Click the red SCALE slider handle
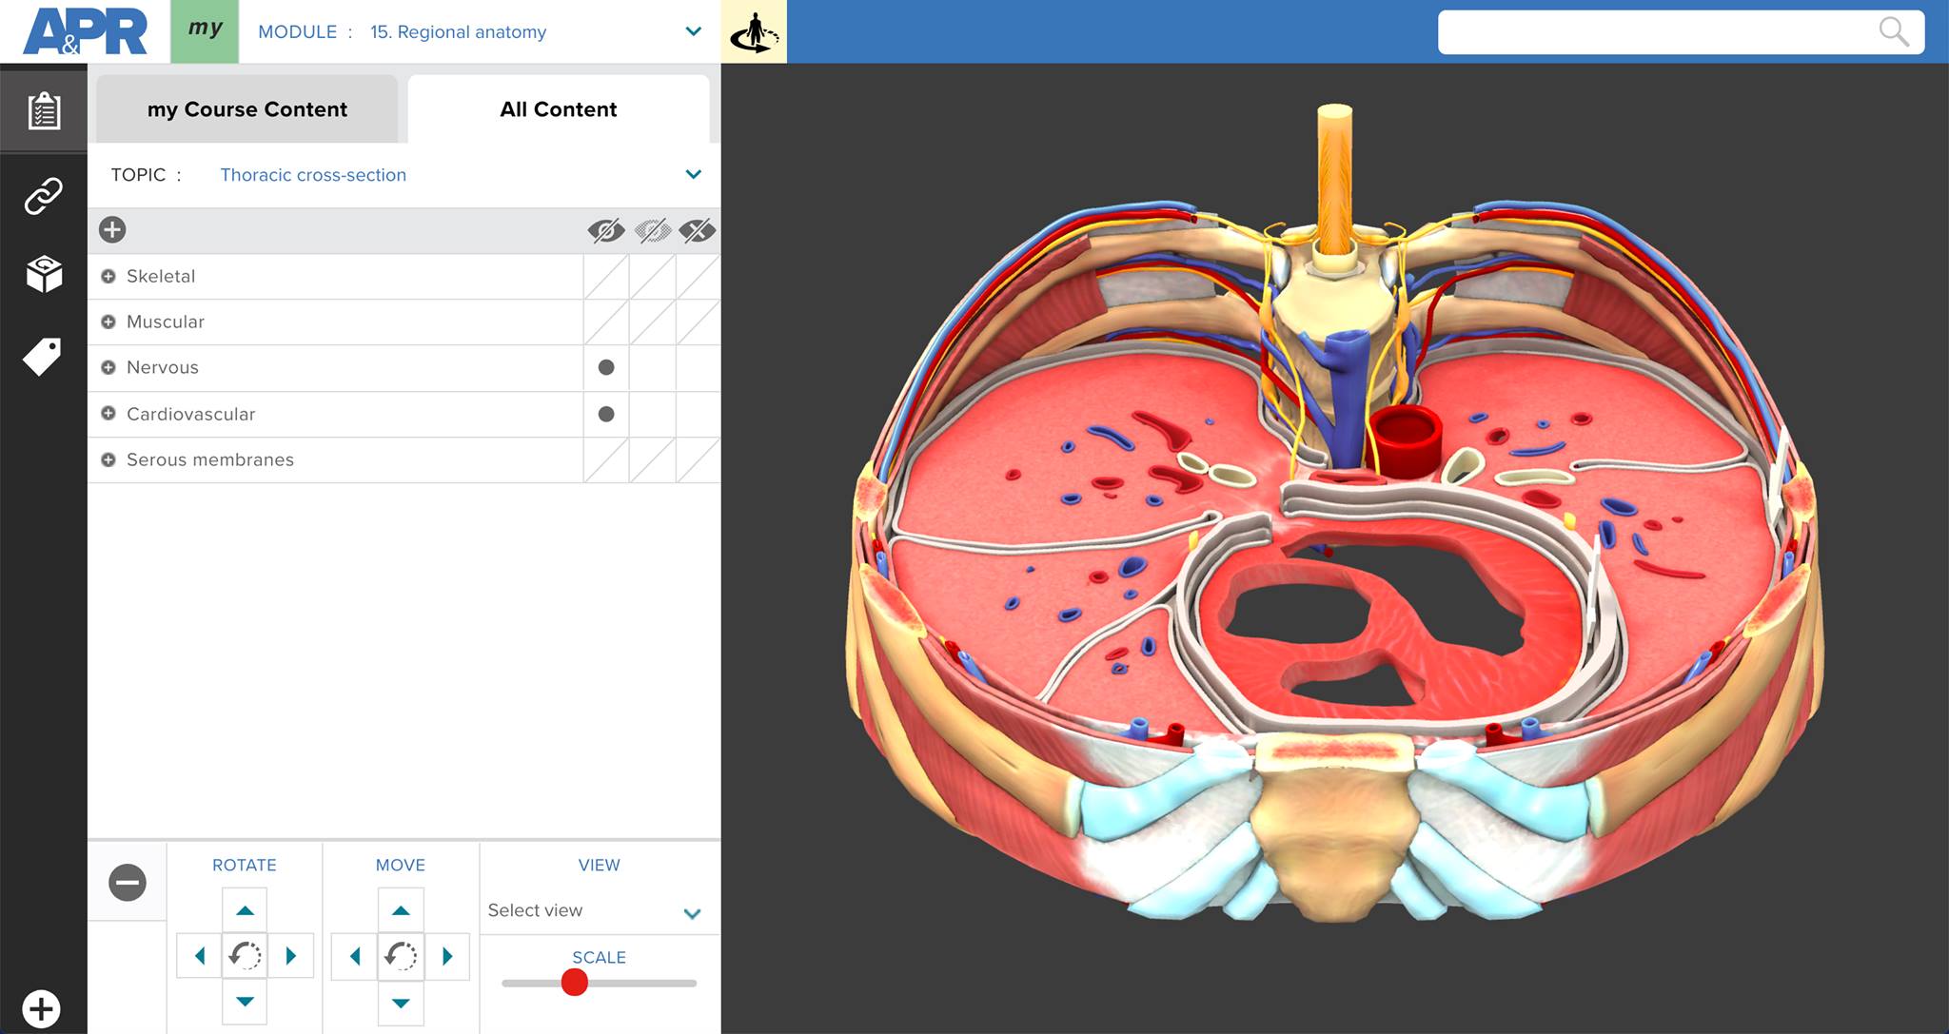This screenshot has width=1949, height=1034. pyautogui.click(x=575, y=983)
